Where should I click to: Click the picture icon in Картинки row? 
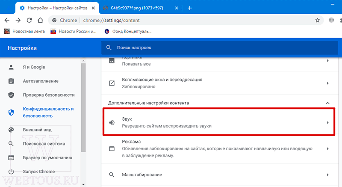pyautogui.click(x=112, y=61)
